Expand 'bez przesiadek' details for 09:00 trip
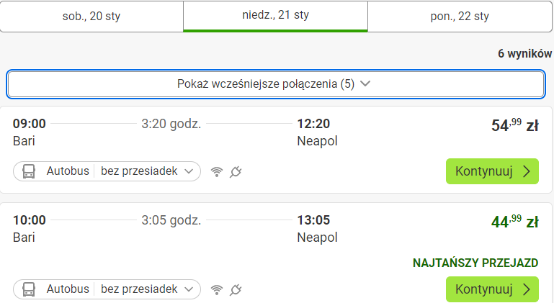This screenshot has width=554, height=303. 147,171
